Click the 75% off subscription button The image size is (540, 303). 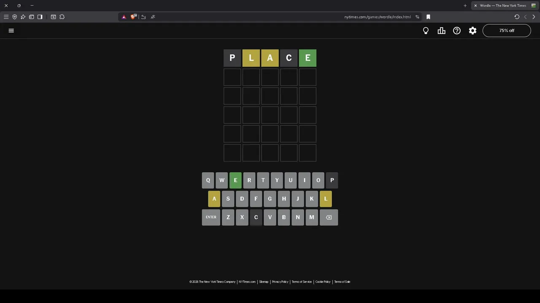click(507, 31)
